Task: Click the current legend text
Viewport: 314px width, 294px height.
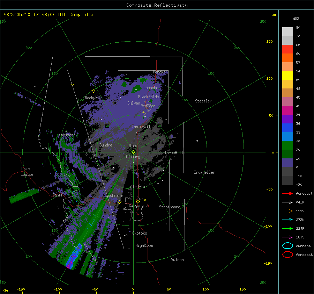Action: 303,246
